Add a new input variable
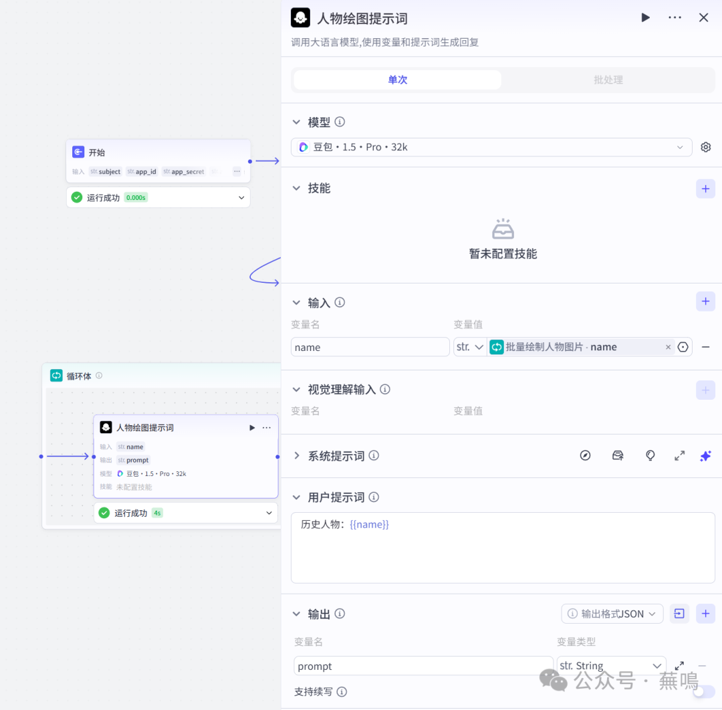 pyautogui.click(x=705, y=302)
